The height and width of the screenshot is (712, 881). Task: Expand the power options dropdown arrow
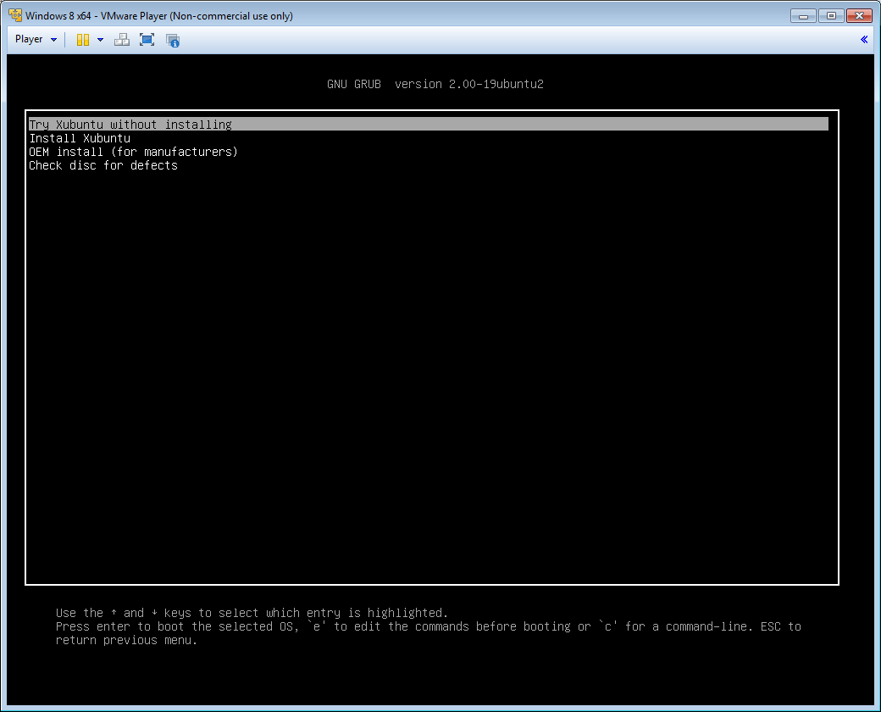(x=100, y=39)
